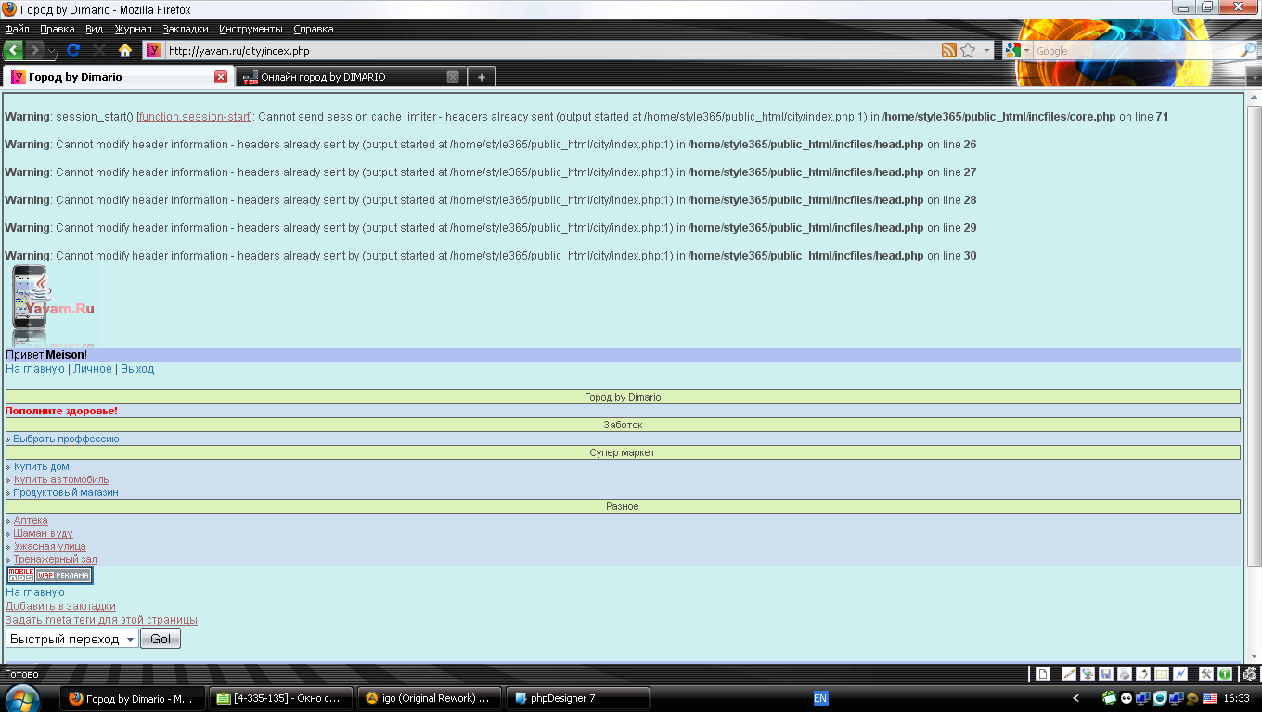Expand the navigation history dropdown arrow

click(x=52, y=51)
